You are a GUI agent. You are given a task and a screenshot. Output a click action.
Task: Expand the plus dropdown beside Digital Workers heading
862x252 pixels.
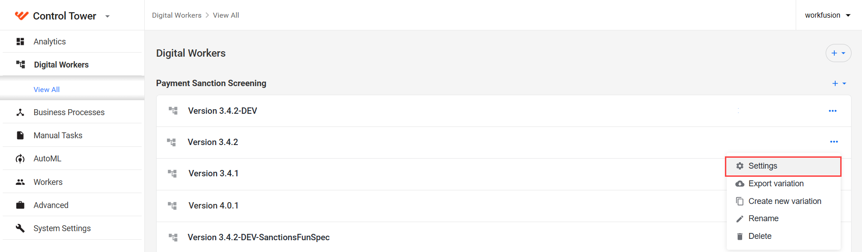[838, 53]
